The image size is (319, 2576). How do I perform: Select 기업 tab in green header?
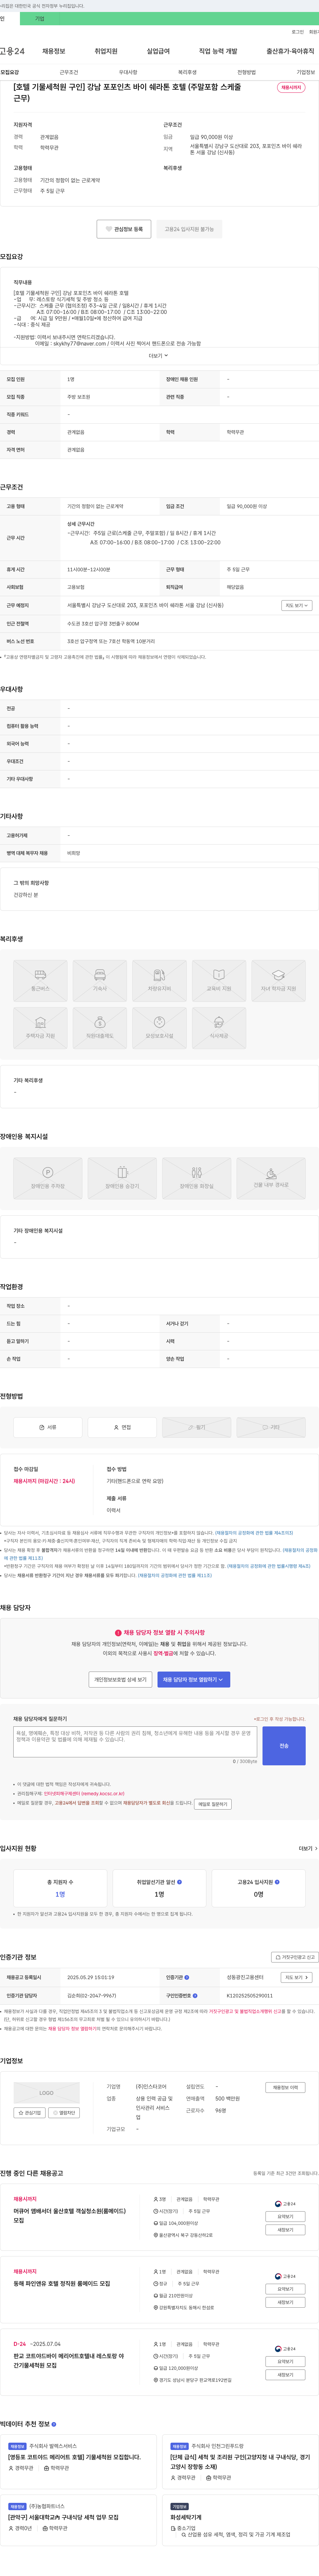point(40,19)
